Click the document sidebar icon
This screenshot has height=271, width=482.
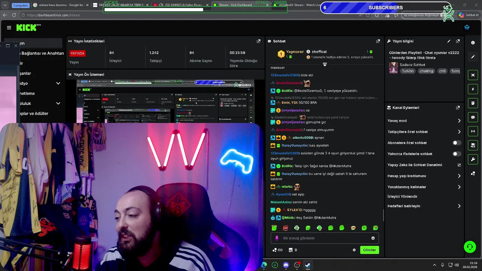coord(473,103)
